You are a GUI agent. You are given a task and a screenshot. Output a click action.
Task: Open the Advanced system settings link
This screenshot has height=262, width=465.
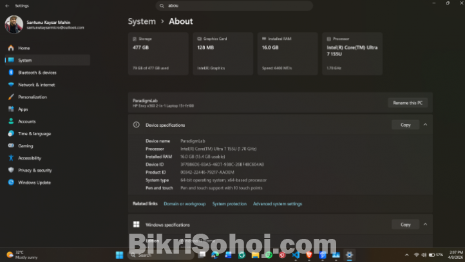(277, 203)
